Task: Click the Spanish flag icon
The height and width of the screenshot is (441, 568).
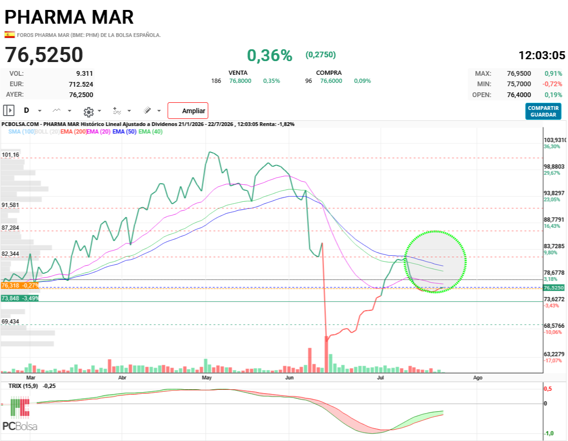Action: pyautogui.click(x=9, y=35)
